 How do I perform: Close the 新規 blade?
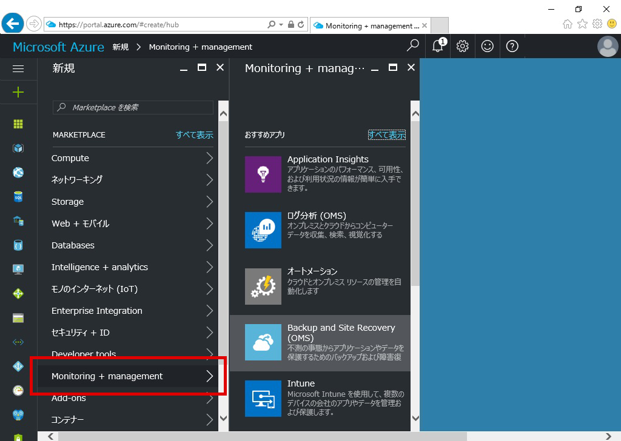point(220,68)
